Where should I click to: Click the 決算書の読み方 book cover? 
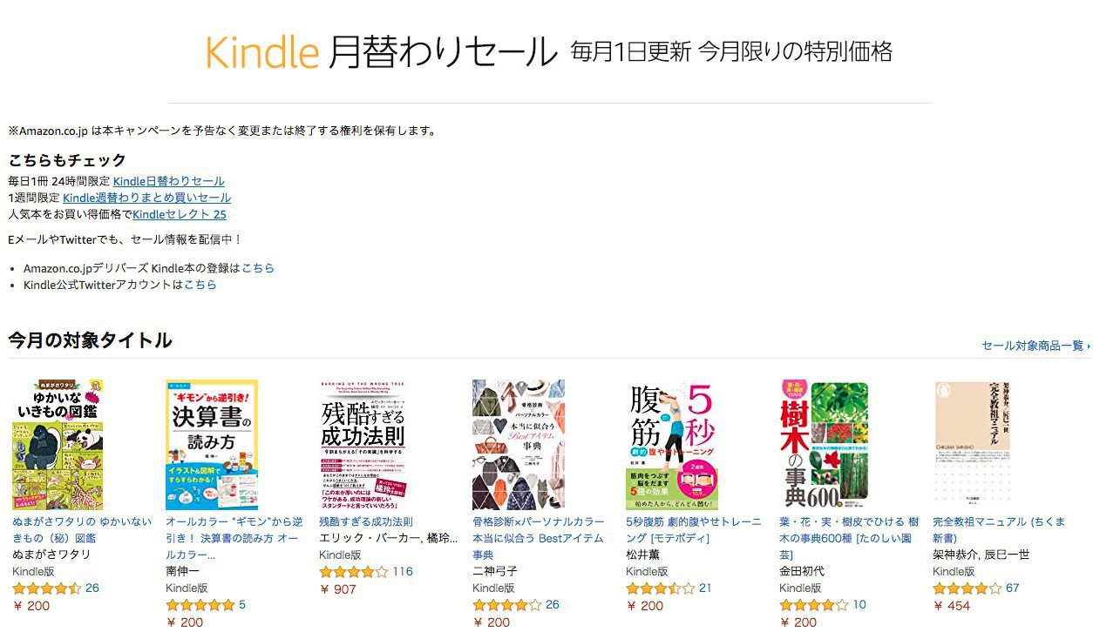pos(212,445)
